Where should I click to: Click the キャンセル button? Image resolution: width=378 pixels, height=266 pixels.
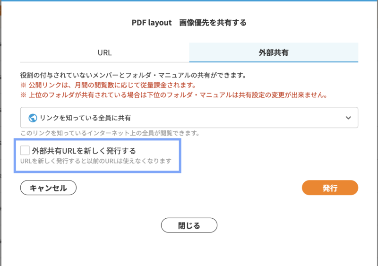point(48,188)
